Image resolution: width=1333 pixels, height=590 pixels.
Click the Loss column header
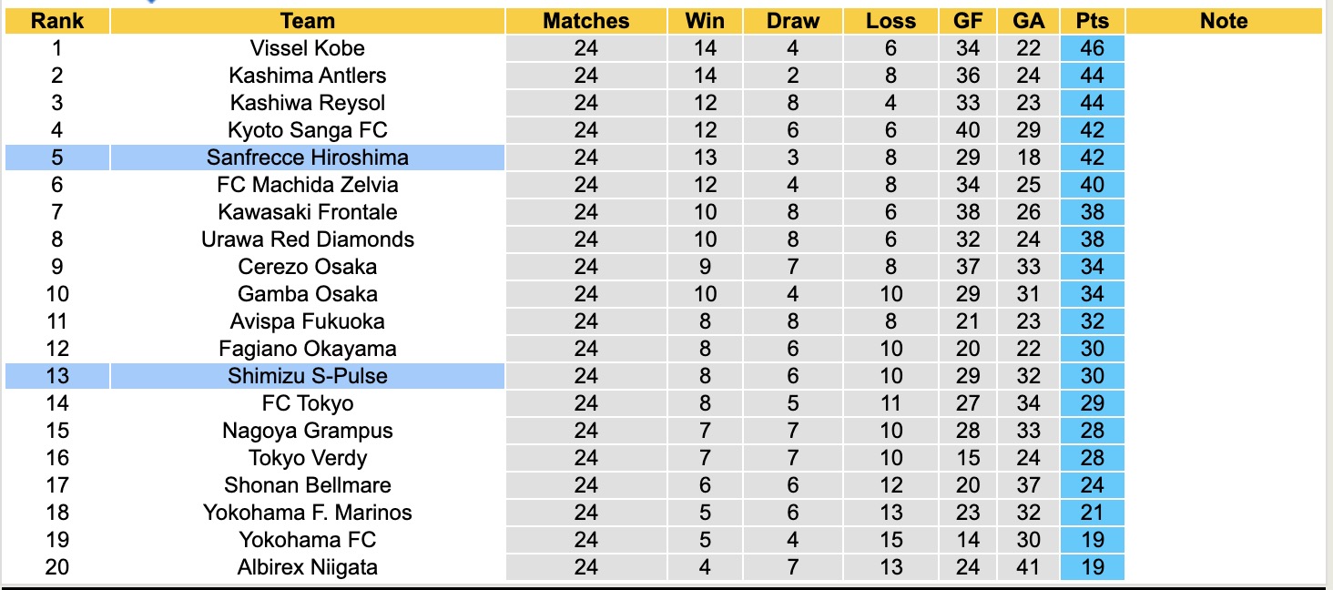coord(890,21)
